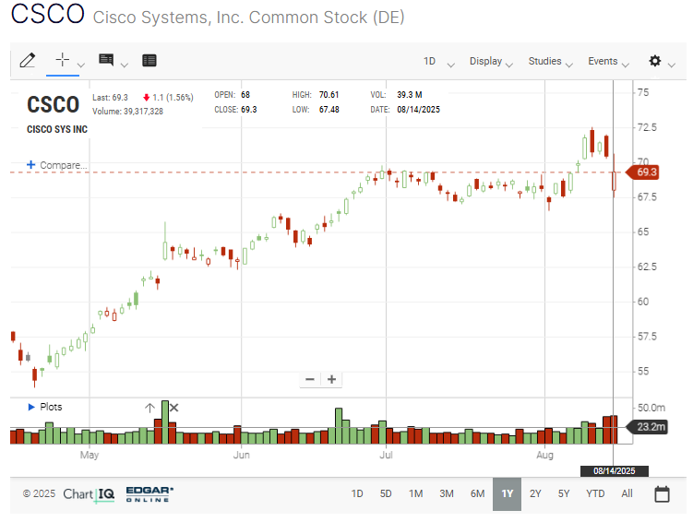Choose the 6M time range
The width and height of the screenshot is (693, 522).
(477, 493)
